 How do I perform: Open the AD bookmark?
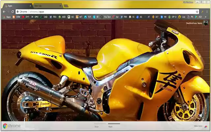pyautogui.click(x=71, y=17)
